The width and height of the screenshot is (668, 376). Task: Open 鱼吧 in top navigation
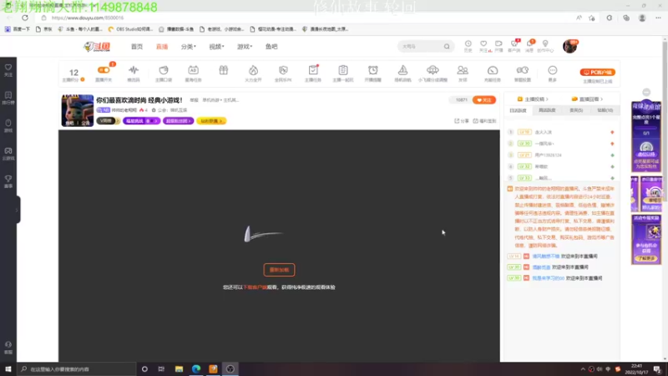tap(271, 47)
